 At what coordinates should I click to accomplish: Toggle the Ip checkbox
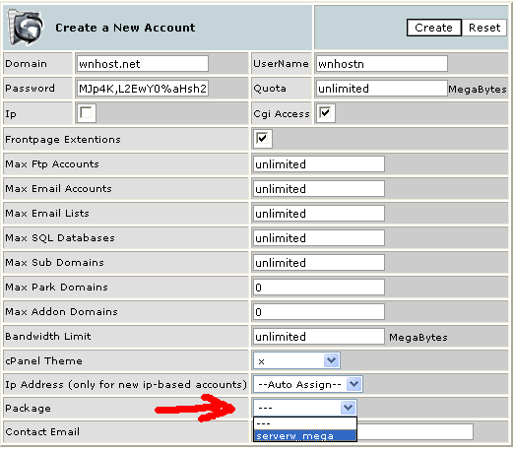click(87, 113)
